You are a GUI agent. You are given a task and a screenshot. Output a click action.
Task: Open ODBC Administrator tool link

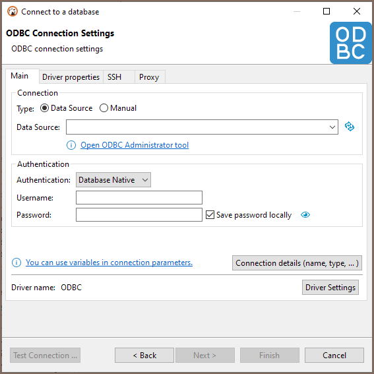tap(135, 145)
